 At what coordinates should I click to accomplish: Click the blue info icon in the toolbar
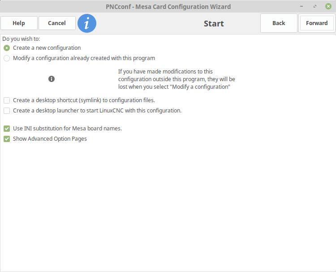coord(87,23)
